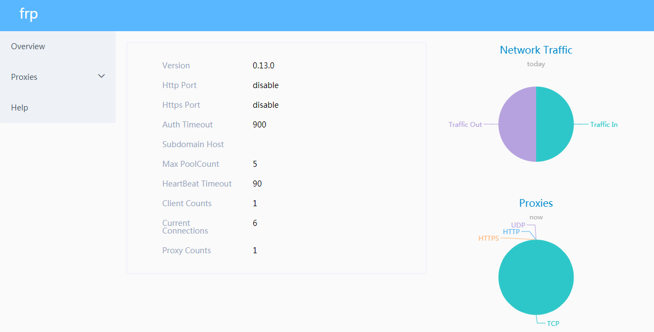Click the UDP chart label
Image resolution: width=654 pixels, height=332 pixels.
(518, 225)
